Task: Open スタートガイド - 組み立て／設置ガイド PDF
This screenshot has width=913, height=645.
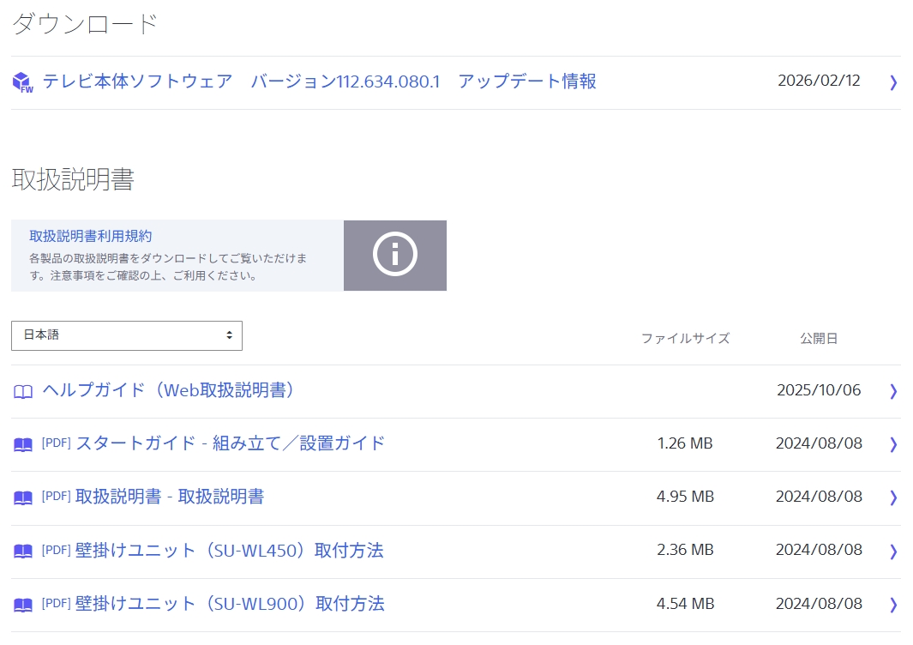Action: click(230, 443)
